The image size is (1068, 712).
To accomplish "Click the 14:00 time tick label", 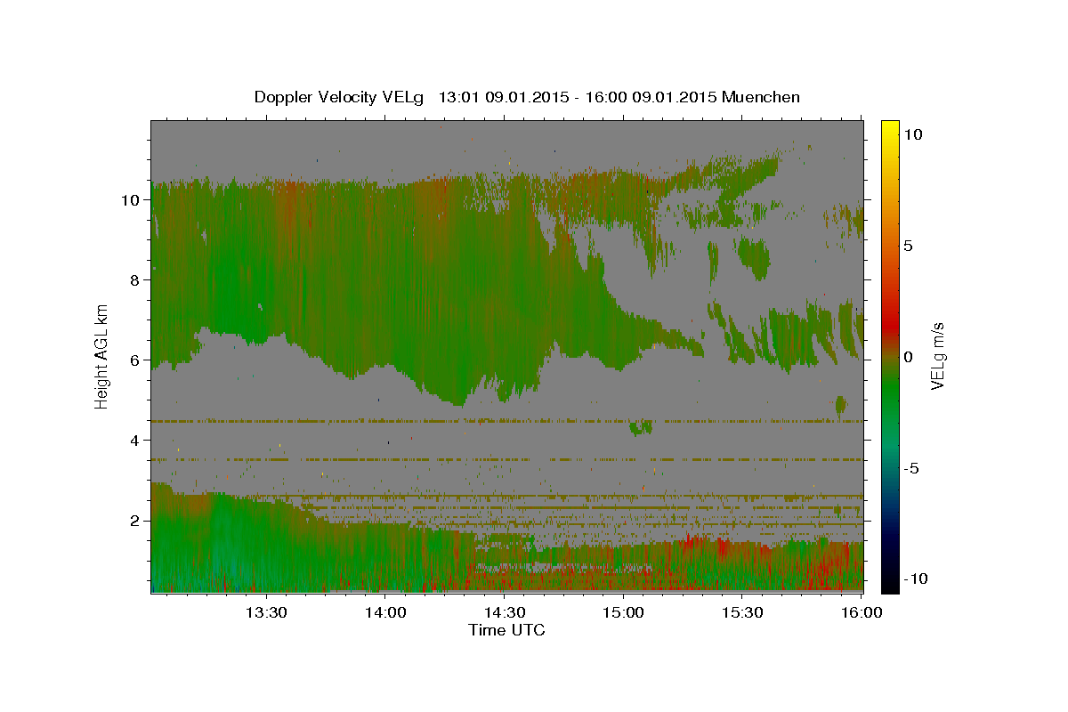I will tap(385, 612).
